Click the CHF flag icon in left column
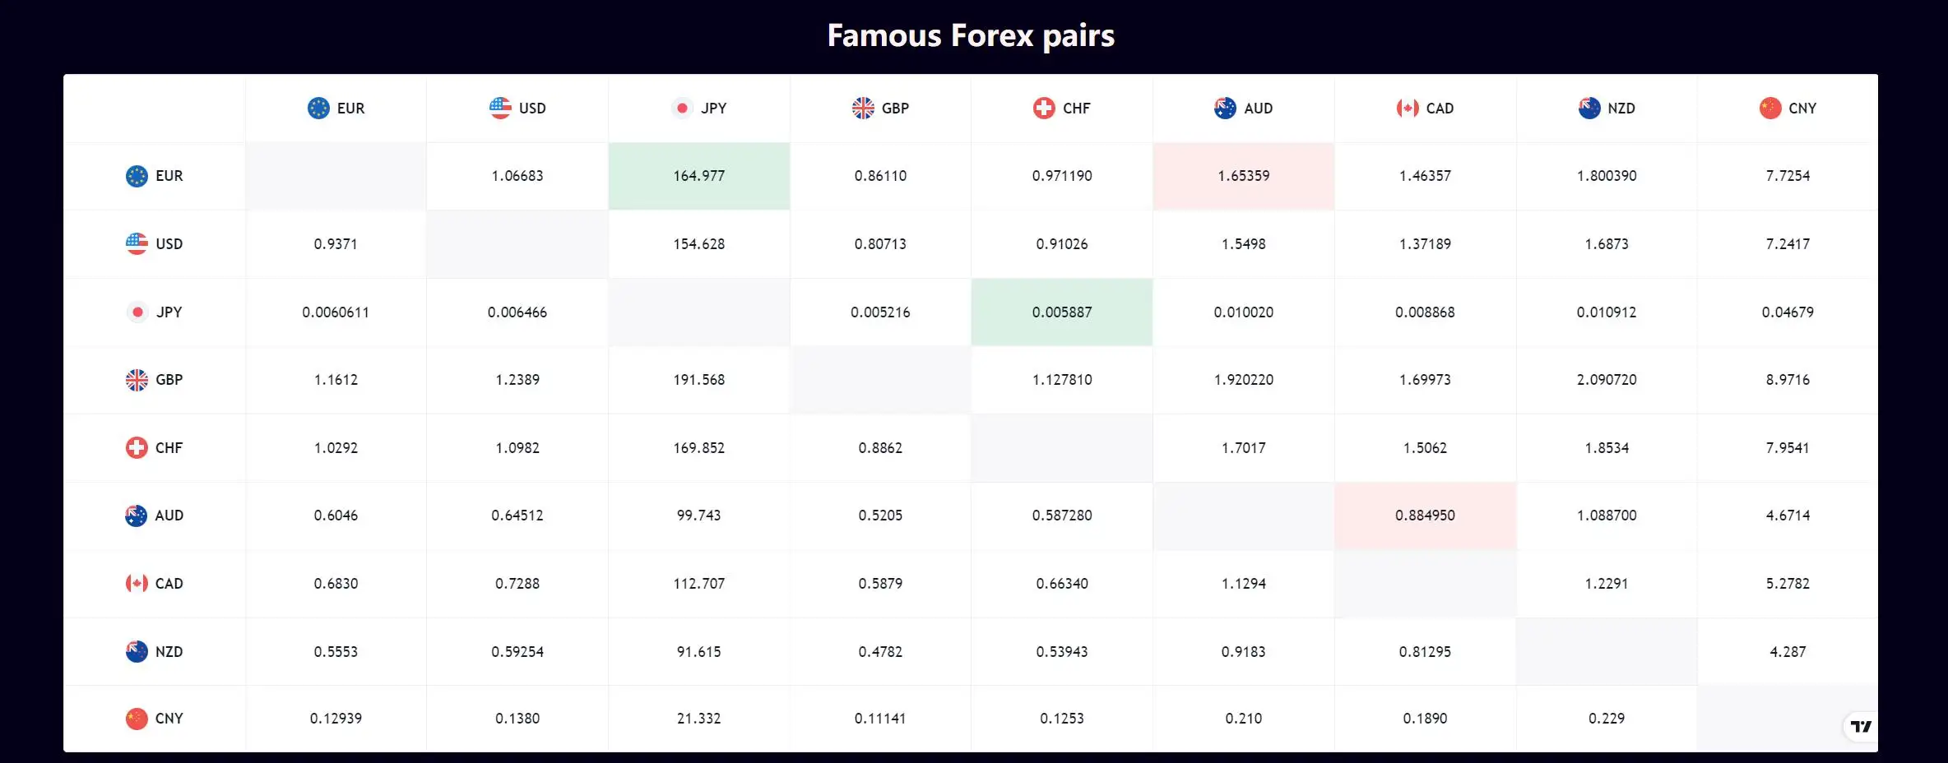The height and width of the screenshot is (763, 1948). tap(137, 447)
